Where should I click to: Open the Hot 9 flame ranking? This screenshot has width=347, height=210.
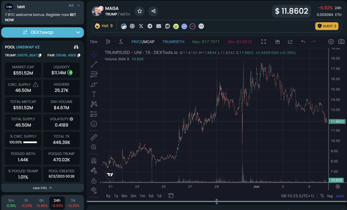click(104, 26)
